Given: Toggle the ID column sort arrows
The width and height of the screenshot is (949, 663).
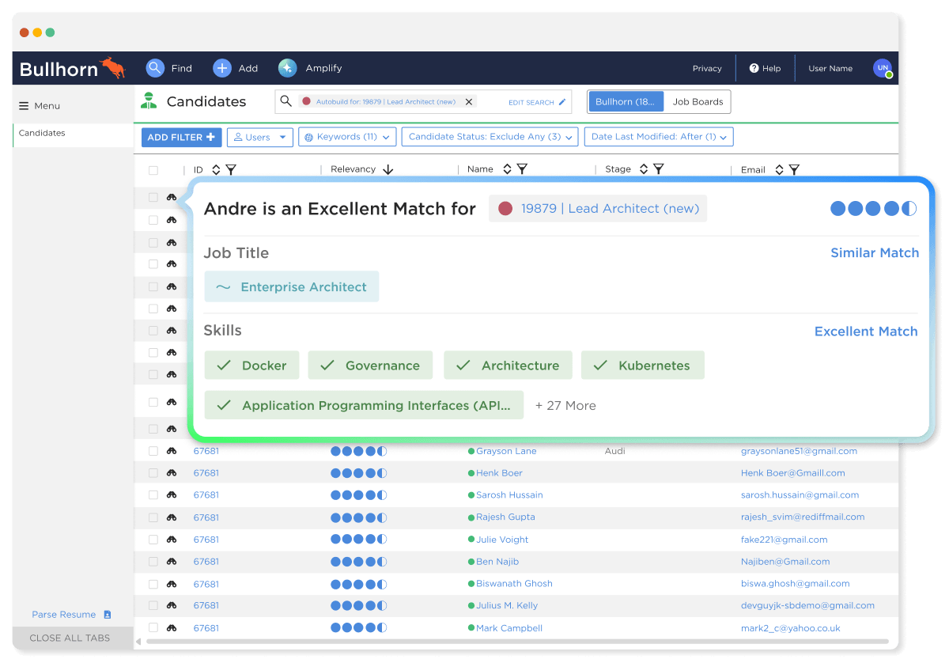Looking at the screenshot, I should coord(216,169).
